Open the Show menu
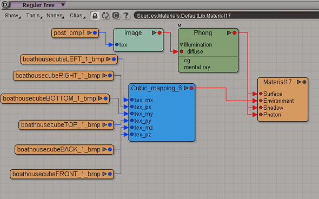 (12, 16)
